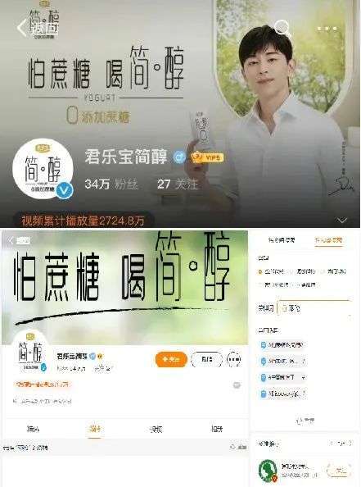Screen dimensions: 361x487
Task: Select the second filter radio option
Action: tap(291, 271)
